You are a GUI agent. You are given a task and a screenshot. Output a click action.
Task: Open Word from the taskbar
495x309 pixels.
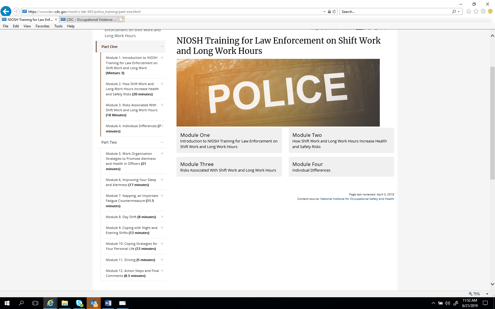click(108, 303)
